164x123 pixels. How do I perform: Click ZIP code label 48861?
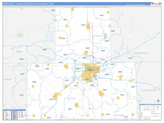[47, 69]
